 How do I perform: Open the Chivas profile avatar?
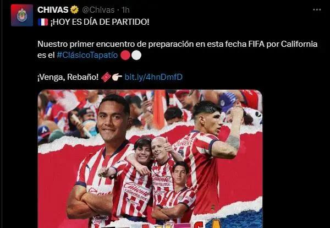pyautogui.click(x=22, y=15)
